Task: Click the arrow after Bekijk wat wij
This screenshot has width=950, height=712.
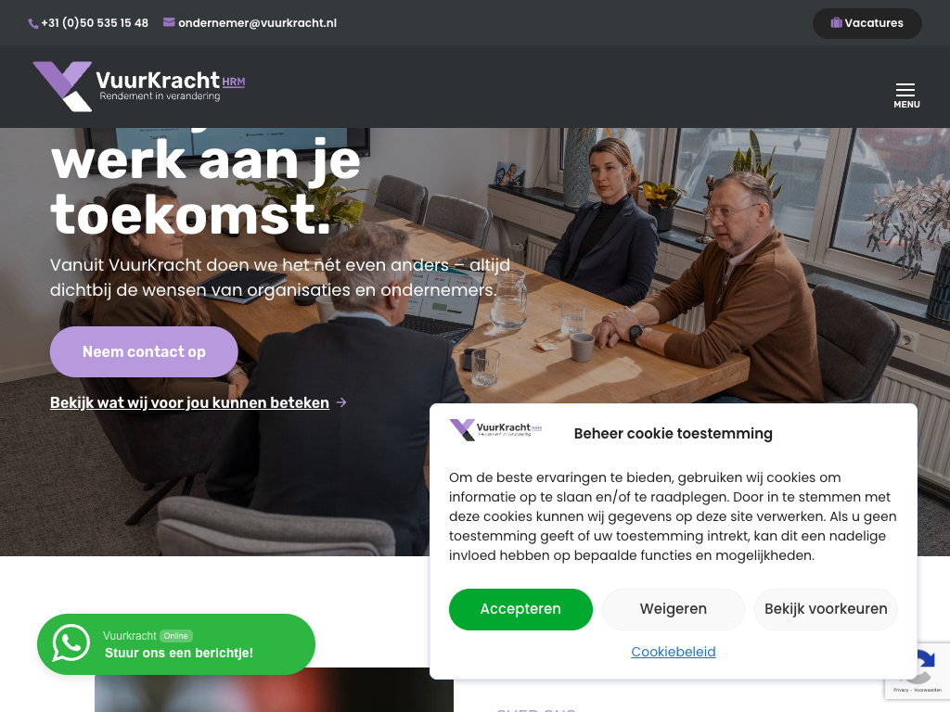Action: 341,402
